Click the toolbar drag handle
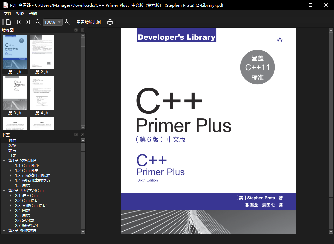This screenshot has height=244, width=334. [x=3, y=22]
